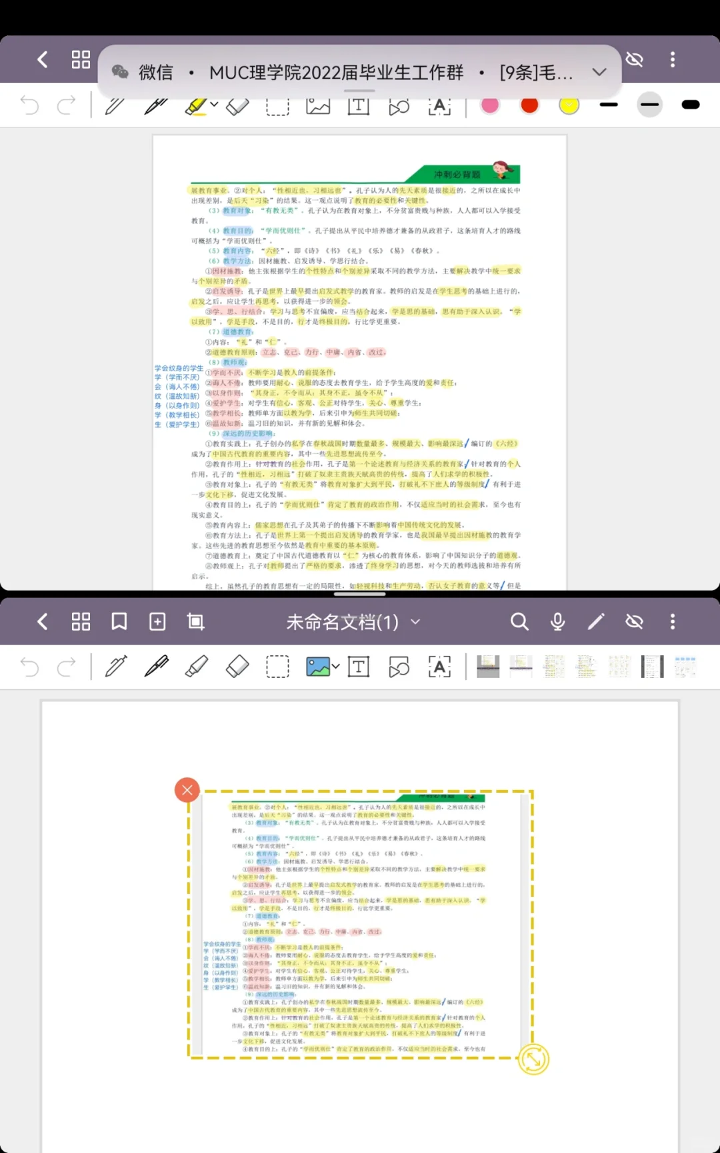
Task: Select the fountain pen in top window
Action: pos(156,105)
